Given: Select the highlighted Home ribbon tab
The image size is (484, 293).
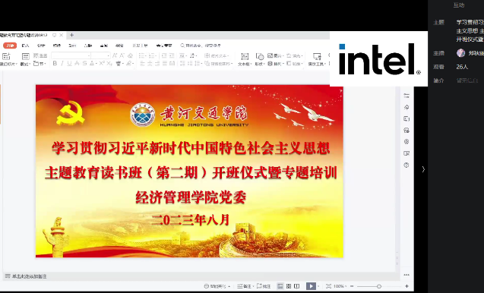Looking at the screenshot, I should [10, 46].
